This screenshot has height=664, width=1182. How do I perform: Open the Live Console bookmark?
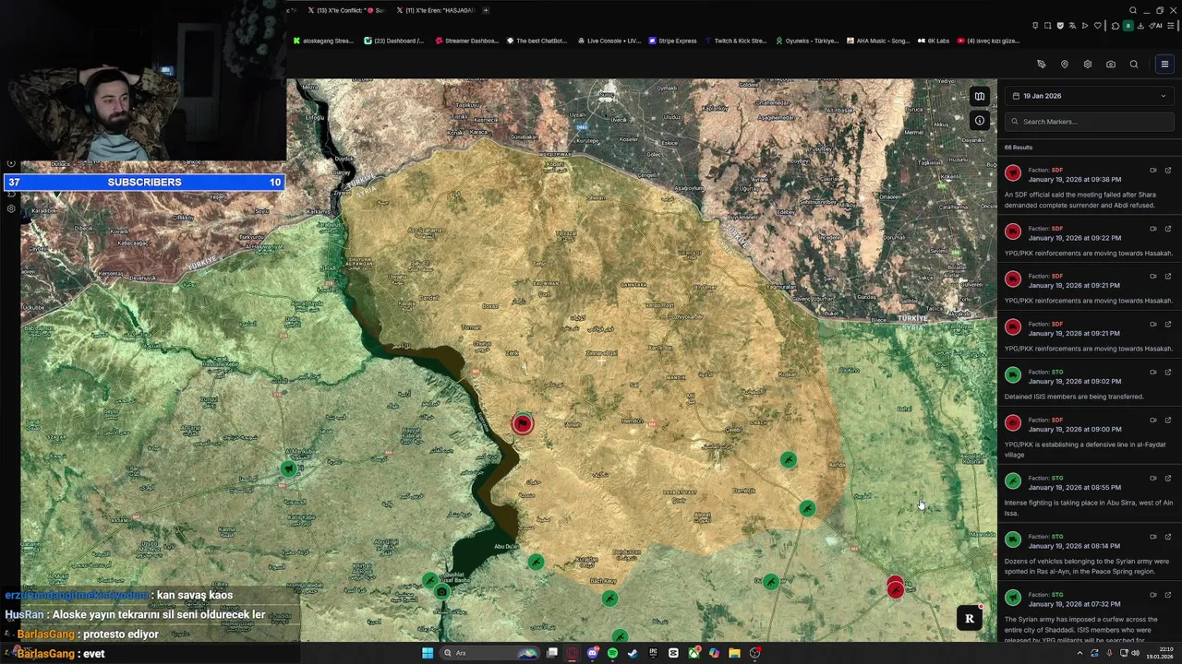[x=609, y=41]
